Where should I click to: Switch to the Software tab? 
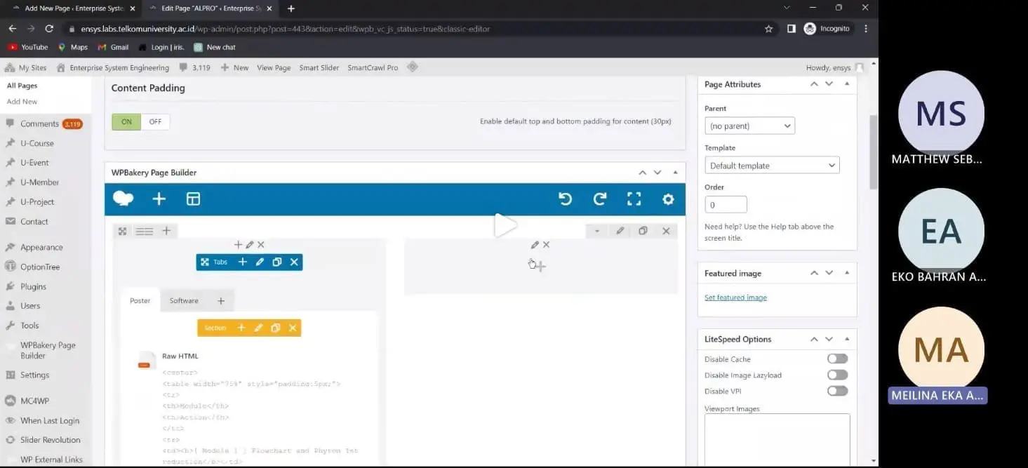[184, 300]
